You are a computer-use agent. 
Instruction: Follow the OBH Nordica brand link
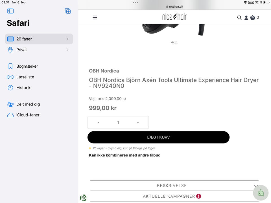[x=104, y=71]
